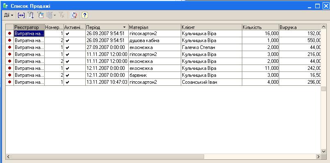Click the Матеріал column header
Screen dimensions: 330x163
(155, 27)
